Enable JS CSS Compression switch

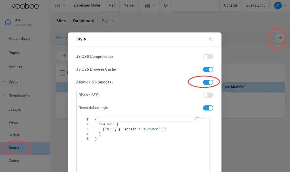pyautogui.click(x=208, y=57)
